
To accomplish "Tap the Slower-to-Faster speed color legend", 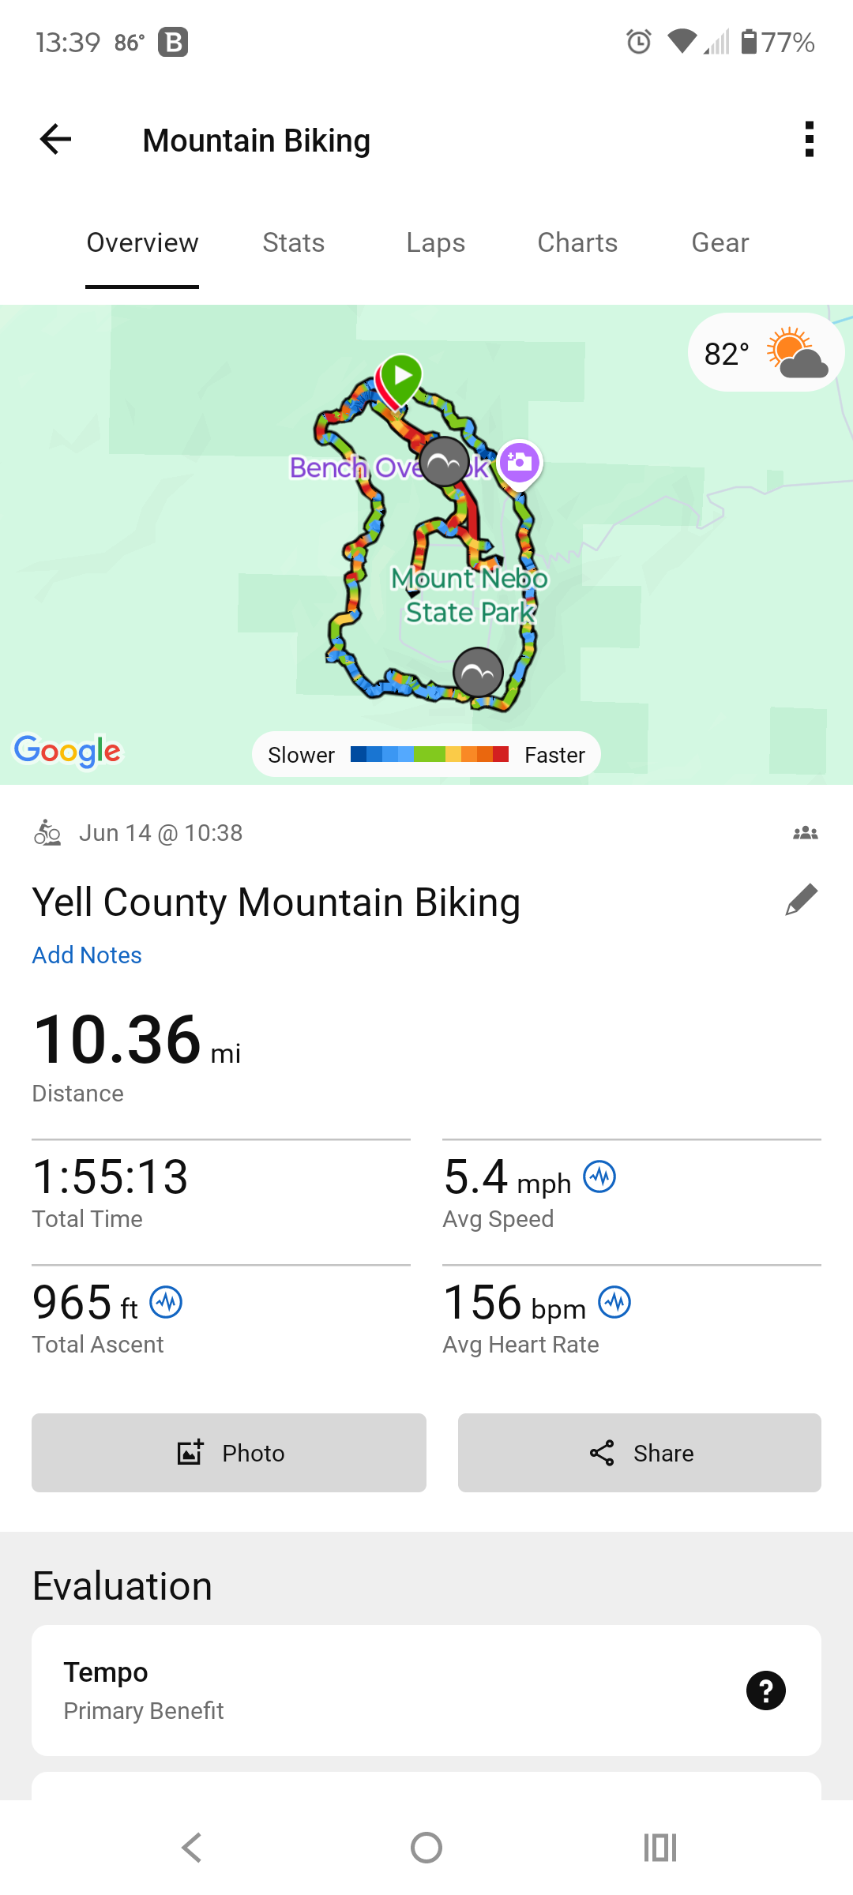I will coord(426,754).
